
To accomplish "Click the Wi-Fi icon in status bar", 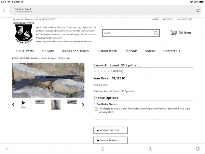I will [191, 2].
